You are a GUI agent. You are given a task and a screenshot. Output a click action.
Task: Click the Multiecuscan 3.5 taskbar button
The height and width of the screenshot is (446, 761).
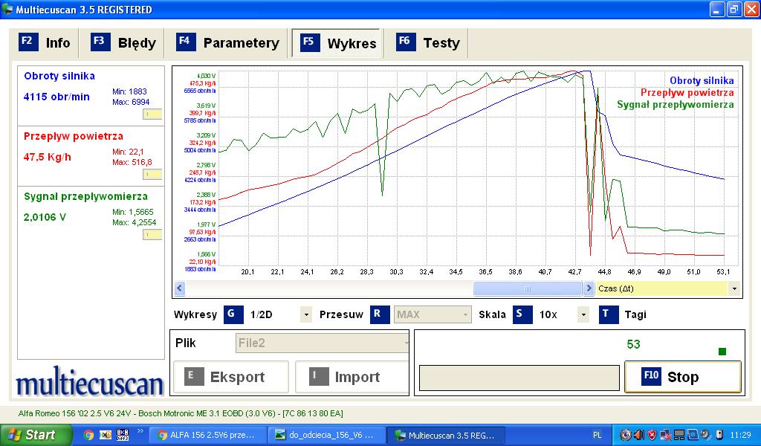[x=447, y=436]
